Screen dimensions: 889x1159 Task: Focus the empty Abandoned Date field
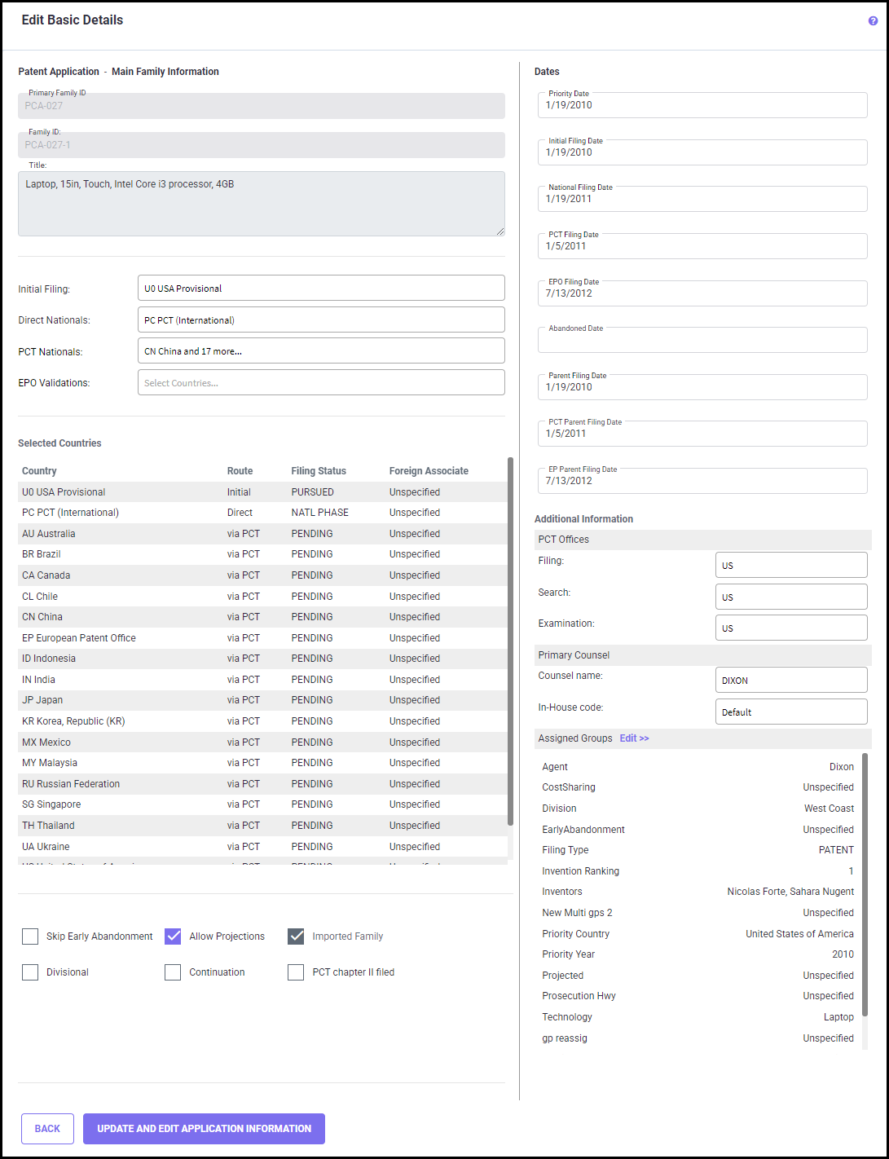[702, 341]
